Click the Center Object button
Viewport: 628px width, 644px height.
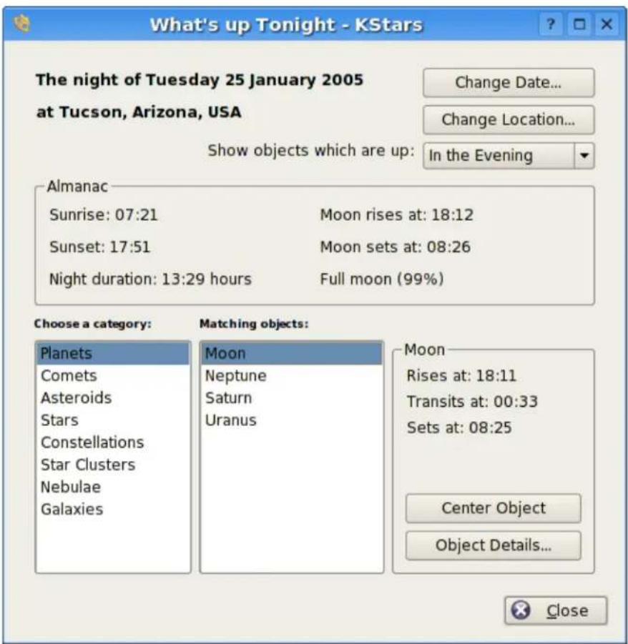coord(494,508)
